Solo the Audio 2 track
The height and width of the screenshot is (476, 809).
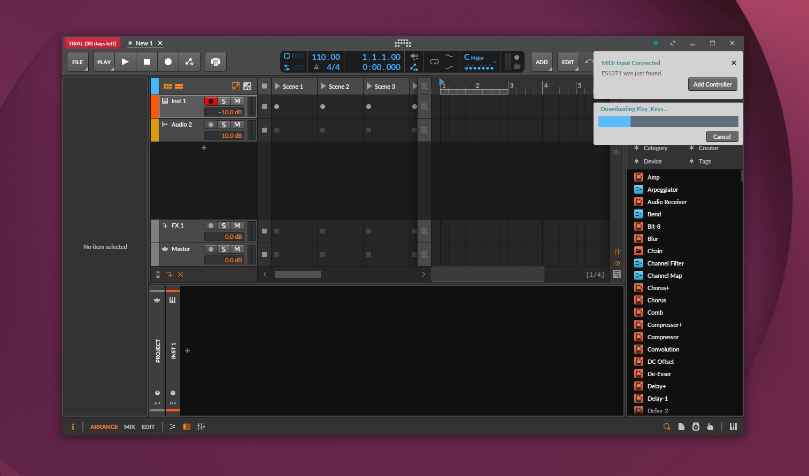[x=224, y=124]
